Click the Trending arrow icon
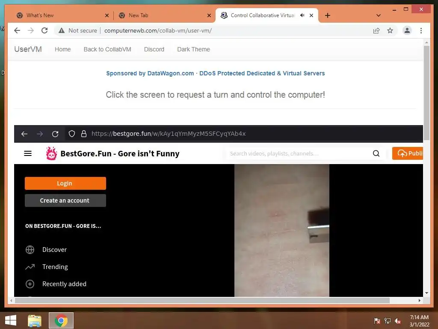 30,266
